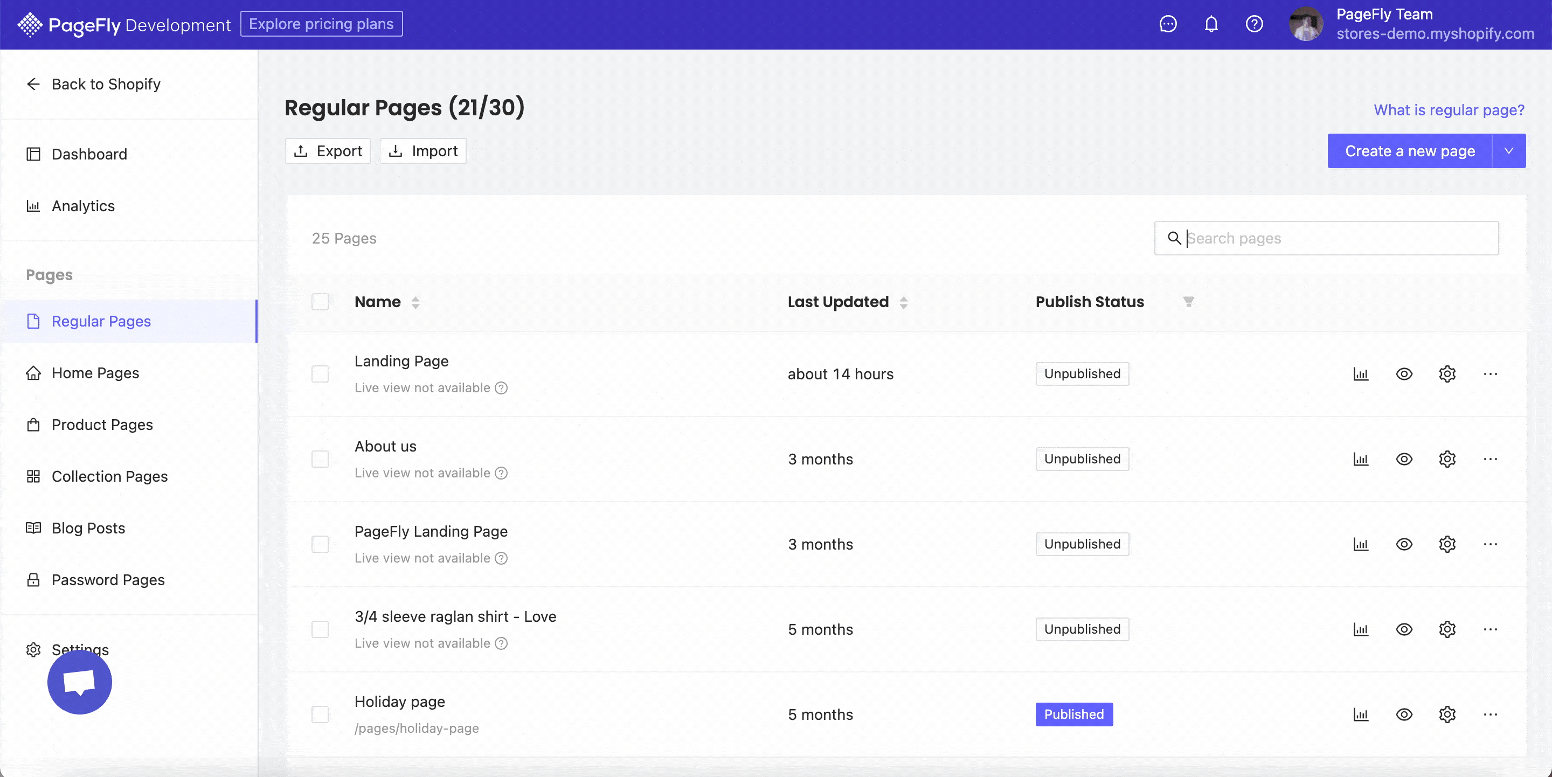
Task: Select the 3/4 sleeve raglan shirt checkbox
Action: [x=320, y=629]
